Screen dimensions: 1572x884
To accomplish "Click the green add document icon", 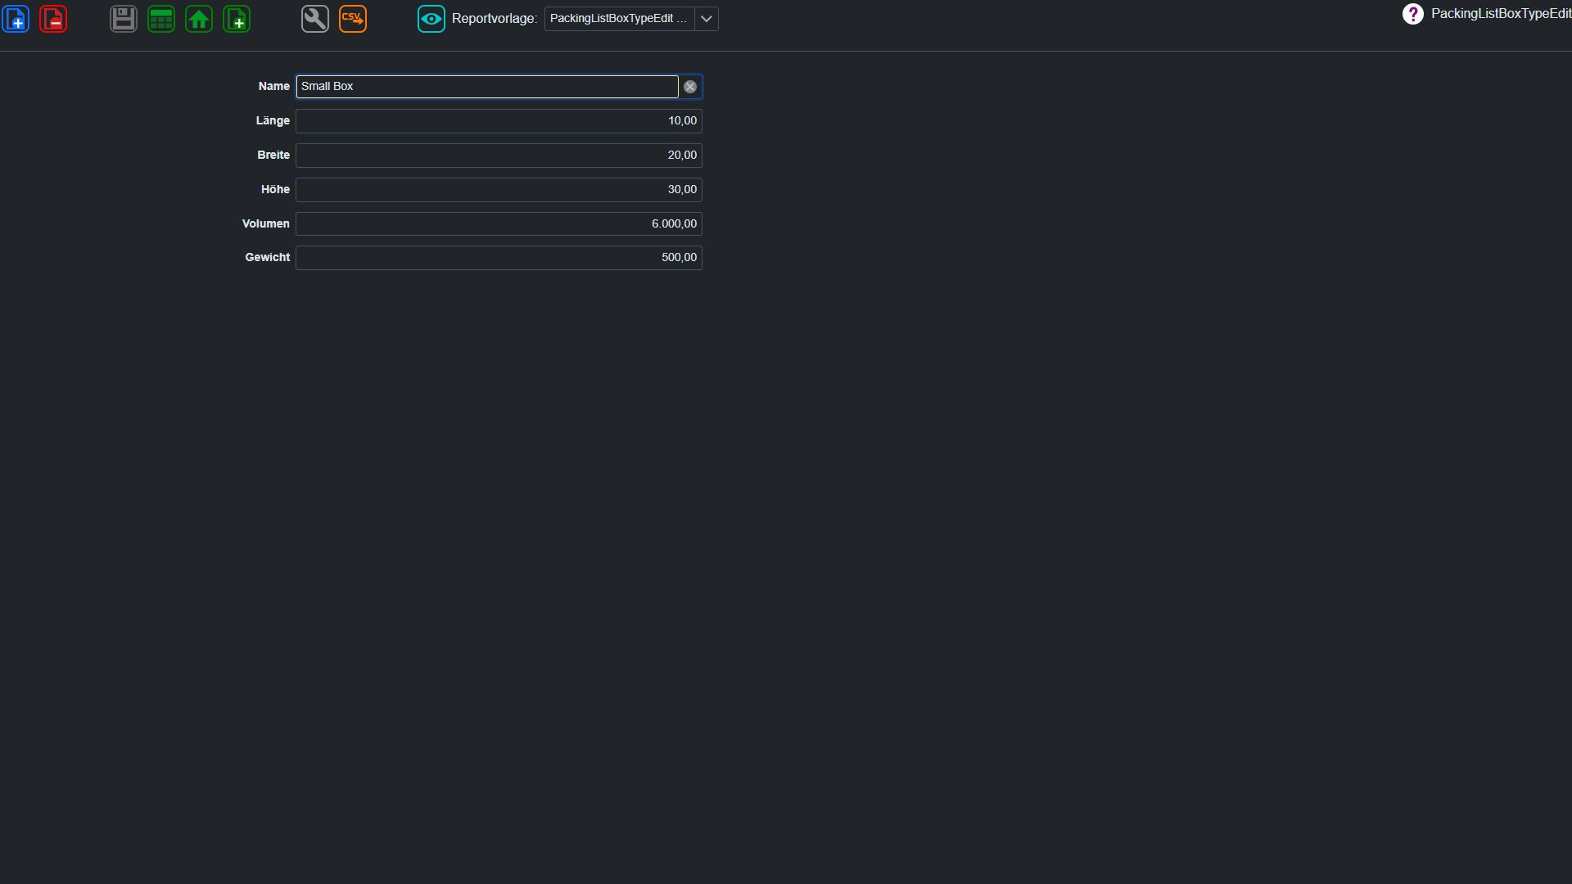I will 237,19.
